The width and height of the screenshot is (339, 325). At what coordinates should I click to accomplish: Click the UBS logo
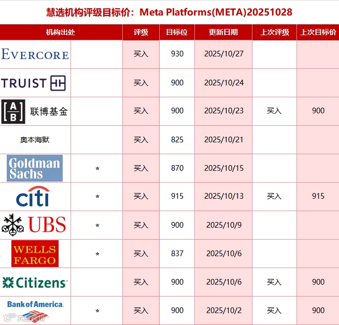click(34, 225)
